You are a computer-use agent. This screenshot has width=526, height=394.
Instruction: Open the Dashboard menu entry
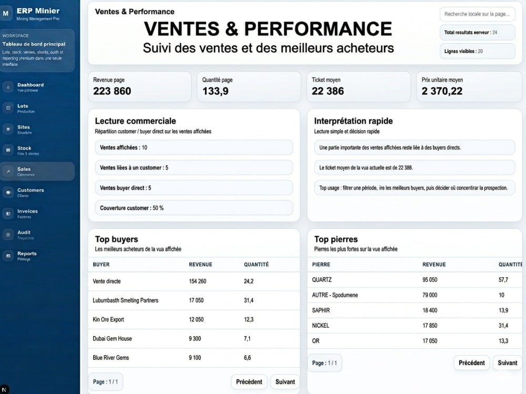(37, 87)
